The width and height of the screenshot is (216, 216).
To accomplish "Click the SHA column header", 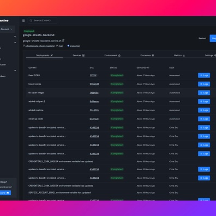I will pos(92,68).
